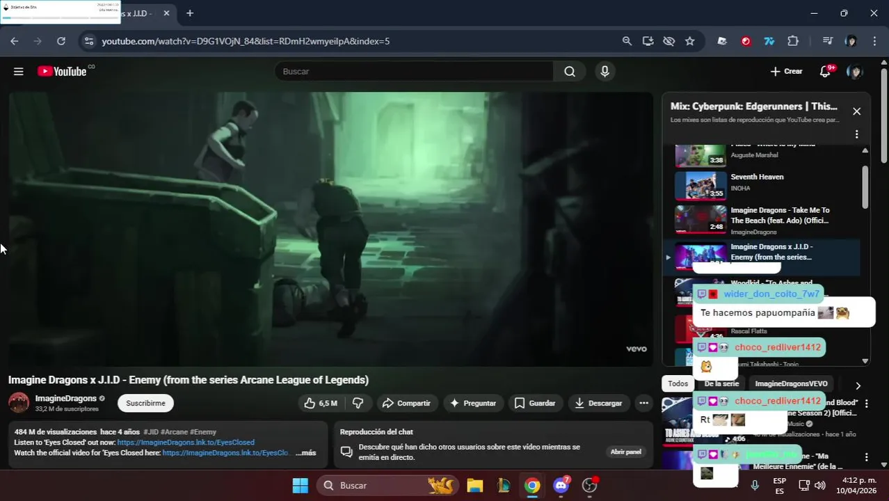Screen dimensions: 889x501
Task: Select the Todos filter chip
Action: (678, 384)
